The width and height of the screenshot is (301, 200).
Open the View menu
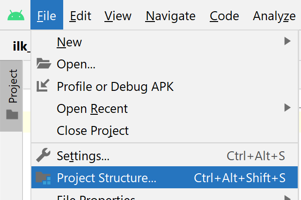(x=118, y=16)
